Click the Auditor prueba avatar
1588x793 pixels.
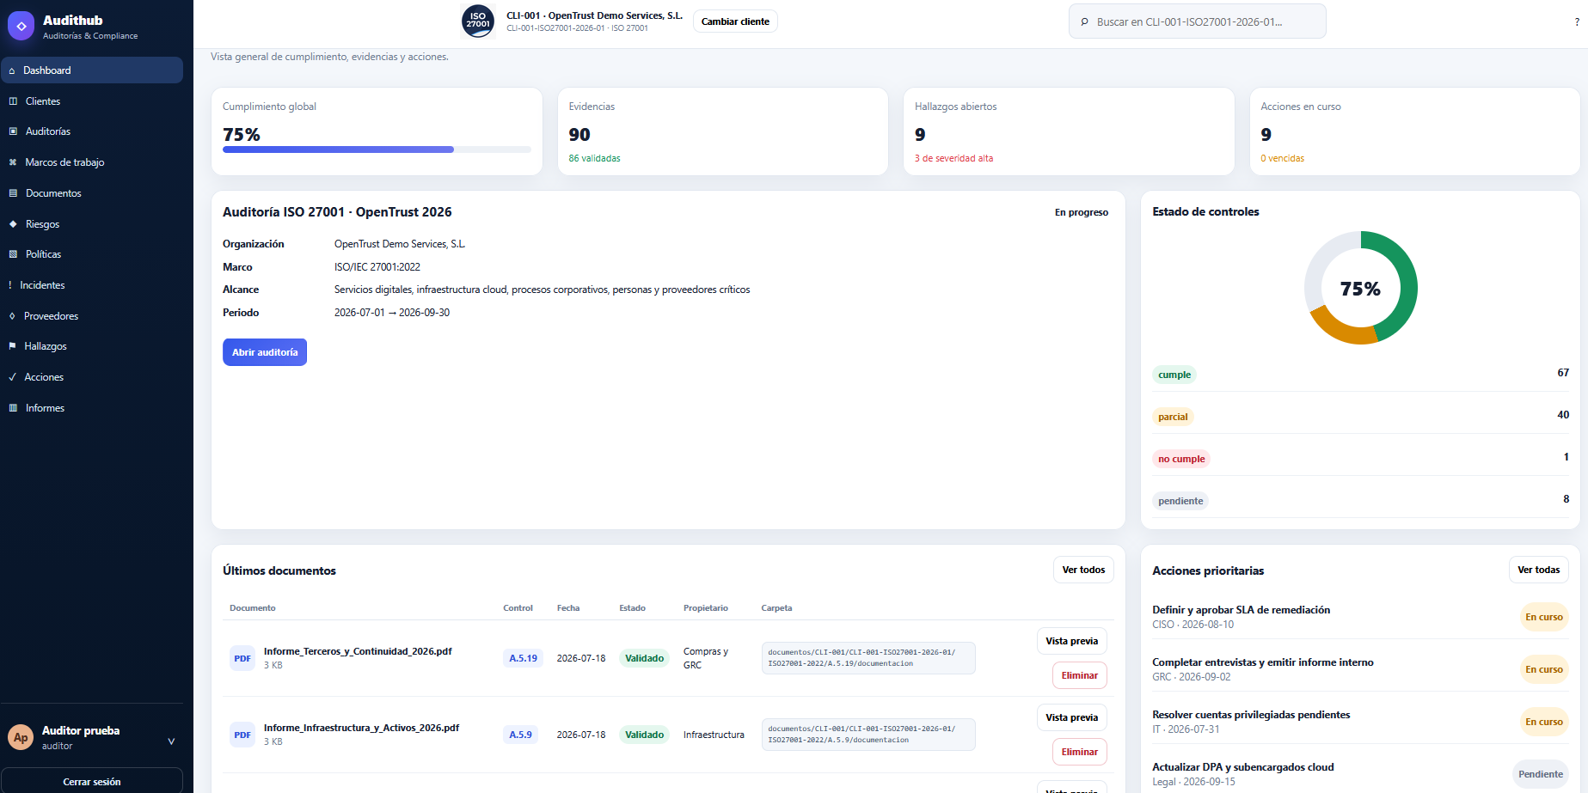[x=21, y=737]
